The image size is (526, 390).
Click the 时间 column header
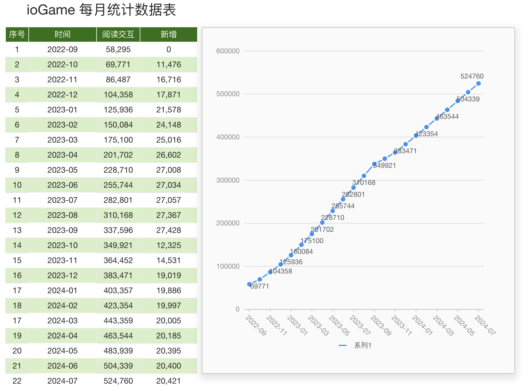[x=63, y=34]
